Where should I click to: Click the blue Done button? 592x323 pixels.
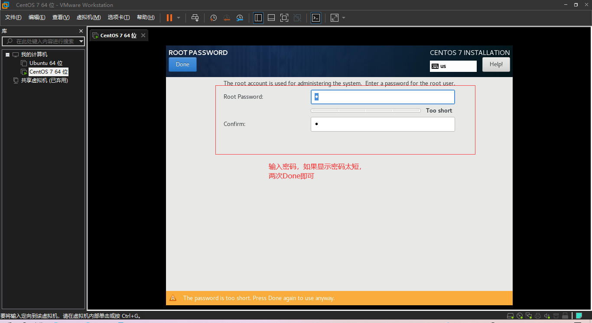pyautogui.click(x=182, y=65)
